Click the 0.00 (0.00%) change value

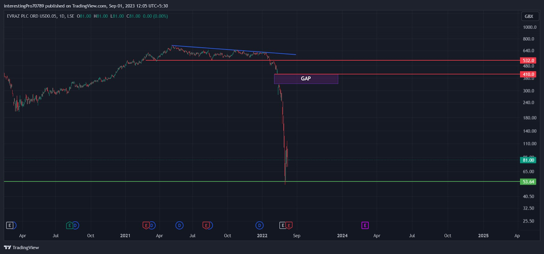[155, 16]
